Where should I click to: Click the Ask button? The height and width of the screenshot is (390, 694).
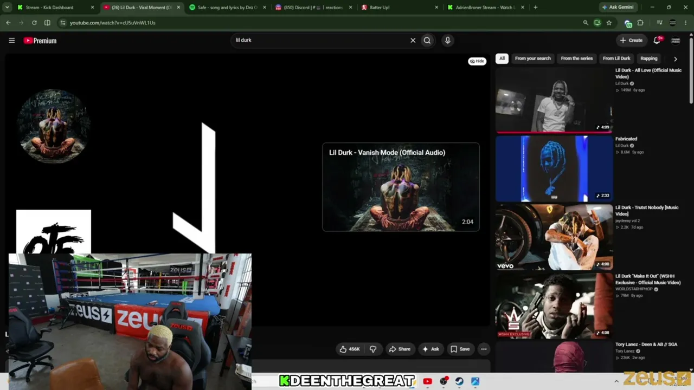pos(430,349)
